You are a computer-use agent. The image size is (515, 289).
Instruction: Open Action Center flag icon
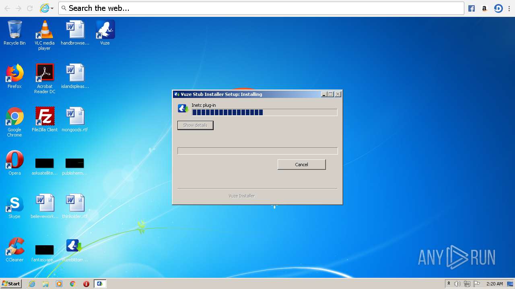pyautogui.click(x=477, y=284)
